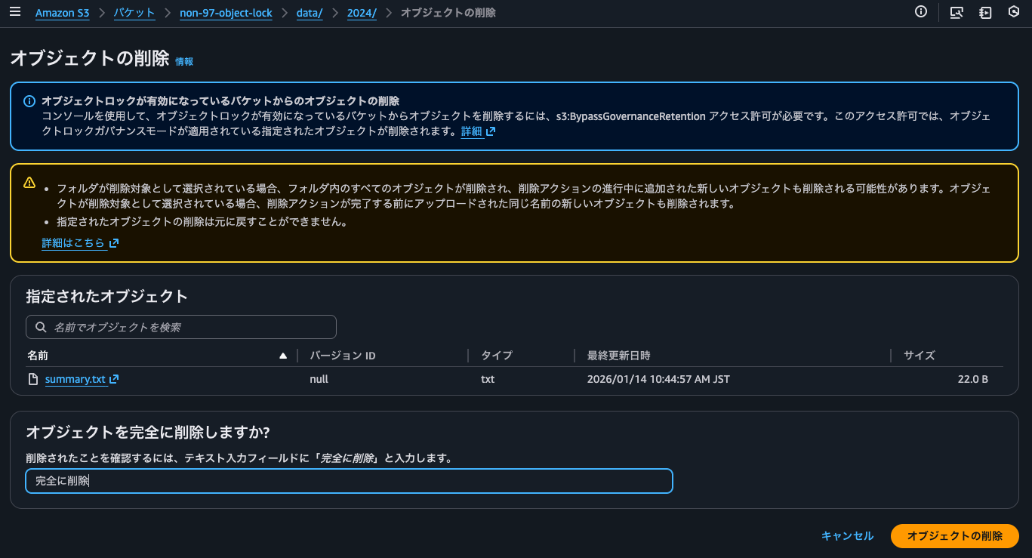Click the info circle in the blue notice box

29,101
